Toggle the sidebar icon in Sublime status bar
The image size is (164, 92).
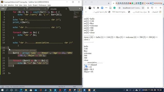[x=3, y=87]
